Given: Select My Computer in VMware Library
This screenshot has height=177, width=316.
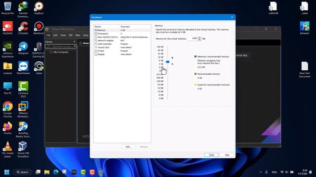Looking at the screenshot, I should tap(59, 52).
